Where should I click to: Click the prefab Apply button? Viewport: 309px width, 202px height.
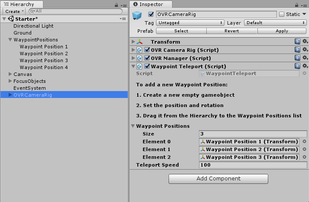281,31
